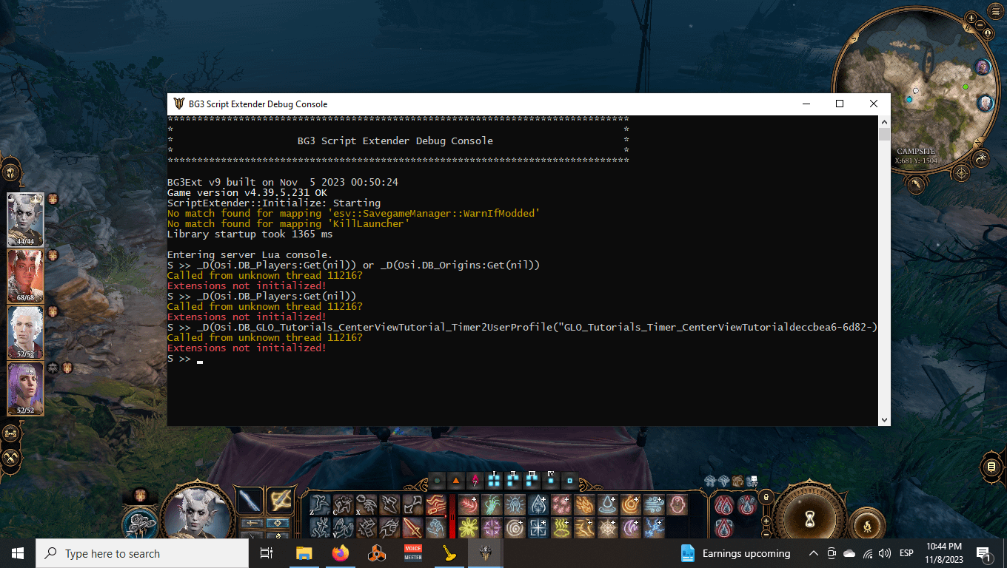
Task: Open Firefox from the taskbar
Action: pos(340,553)
